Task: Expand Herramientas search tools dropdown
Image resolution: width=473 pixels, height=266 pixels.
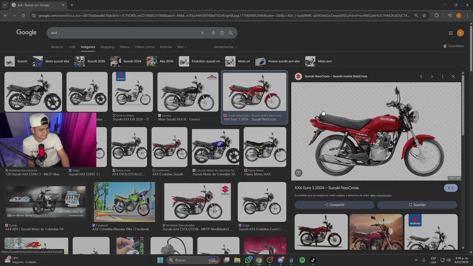Action: [225, 47]
